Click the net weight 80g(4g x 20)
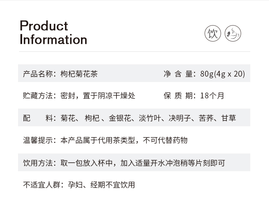The width and height of the screenshot is (269, 211). click(222, 74)
